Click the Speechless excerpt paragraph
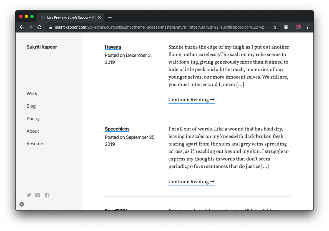329x231 pixels. coord(228,147)
